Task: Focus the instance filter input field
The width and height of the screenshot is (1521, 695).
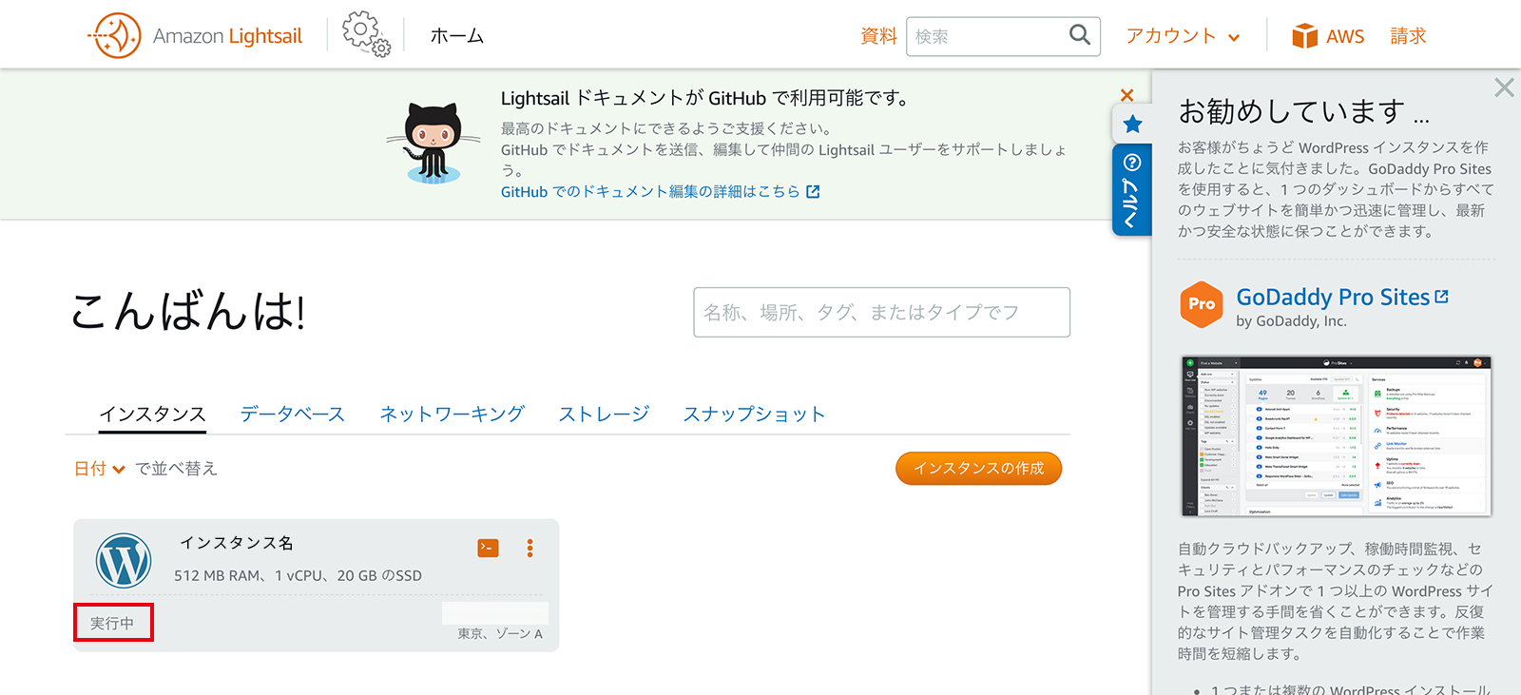Action: tap(881, 312)
